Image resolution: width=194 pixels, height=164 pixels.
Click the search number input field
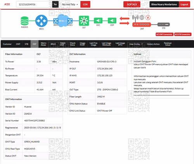[34, 4]
